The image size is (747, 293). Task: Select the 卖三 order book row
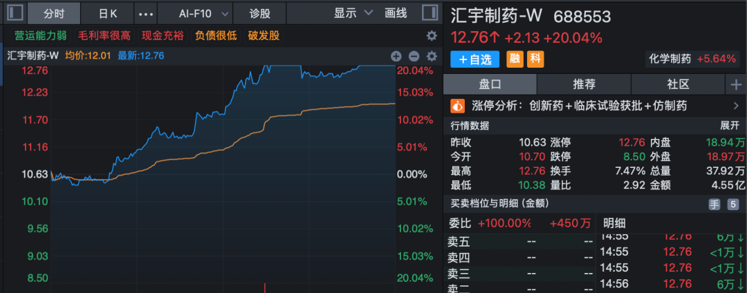coord(519,274)
